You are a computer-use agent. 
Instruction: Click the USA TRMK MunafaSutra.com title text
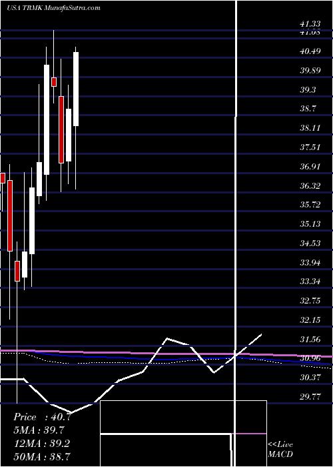click(53, 8)
